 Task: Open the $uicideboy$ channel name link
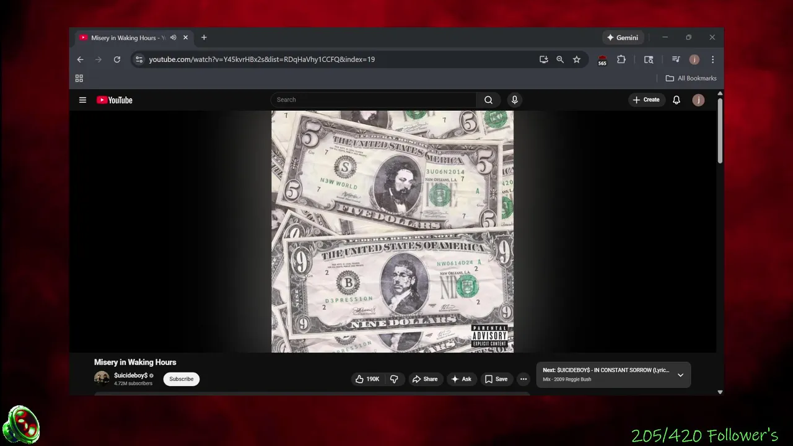pos(131,375)
